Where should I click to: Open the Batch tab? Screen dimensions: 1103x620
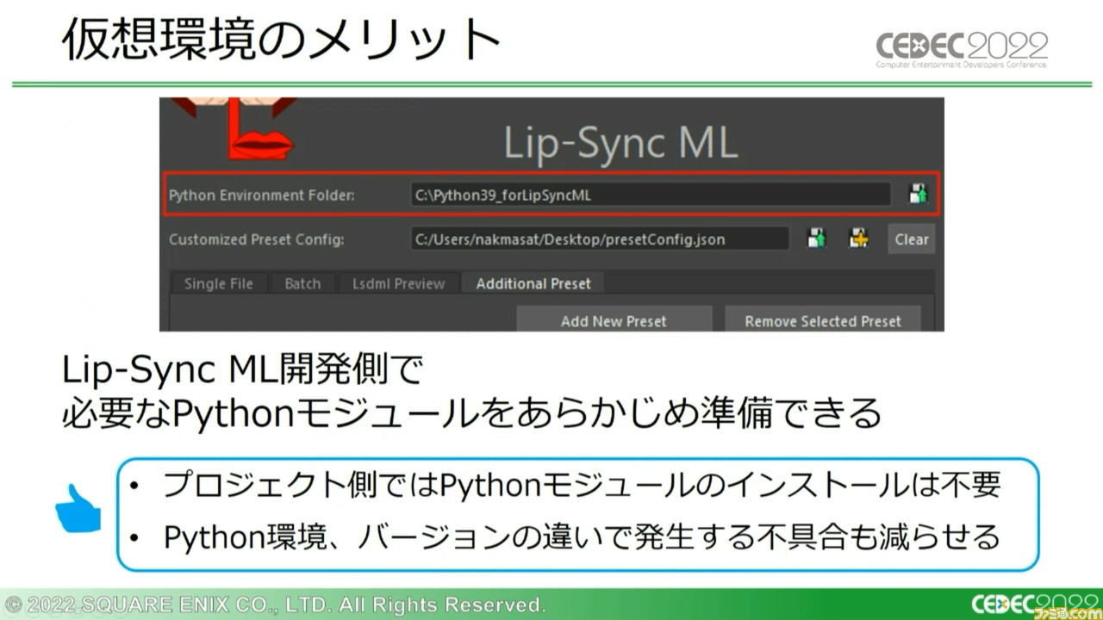[302, 283]
